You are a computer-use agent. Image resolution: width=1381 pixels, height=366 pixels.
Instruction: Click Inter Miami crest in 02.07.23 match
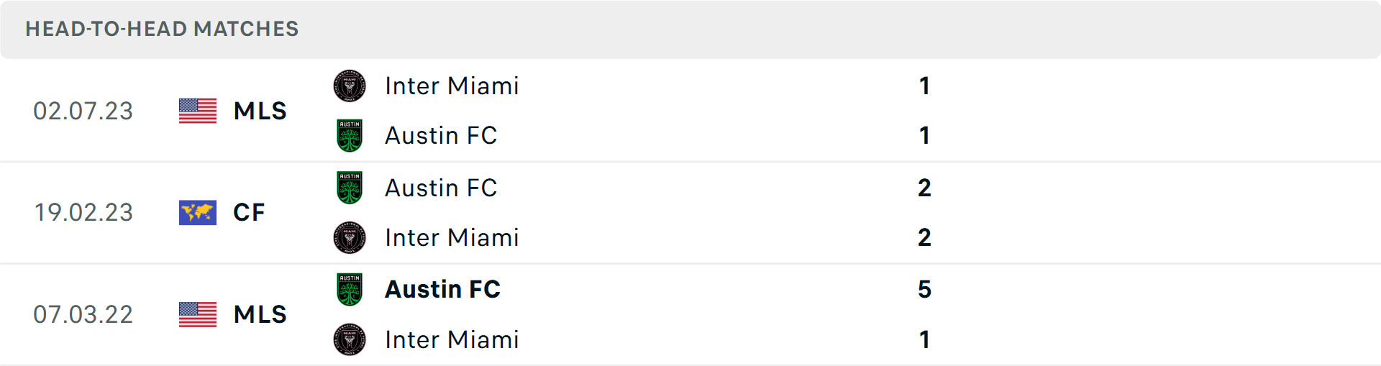click(x=350, y=86)
